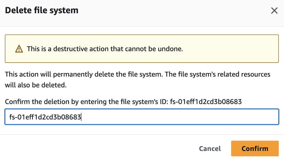Click the warning triangle icon
The image size is (284, 161).
(19, 49)
